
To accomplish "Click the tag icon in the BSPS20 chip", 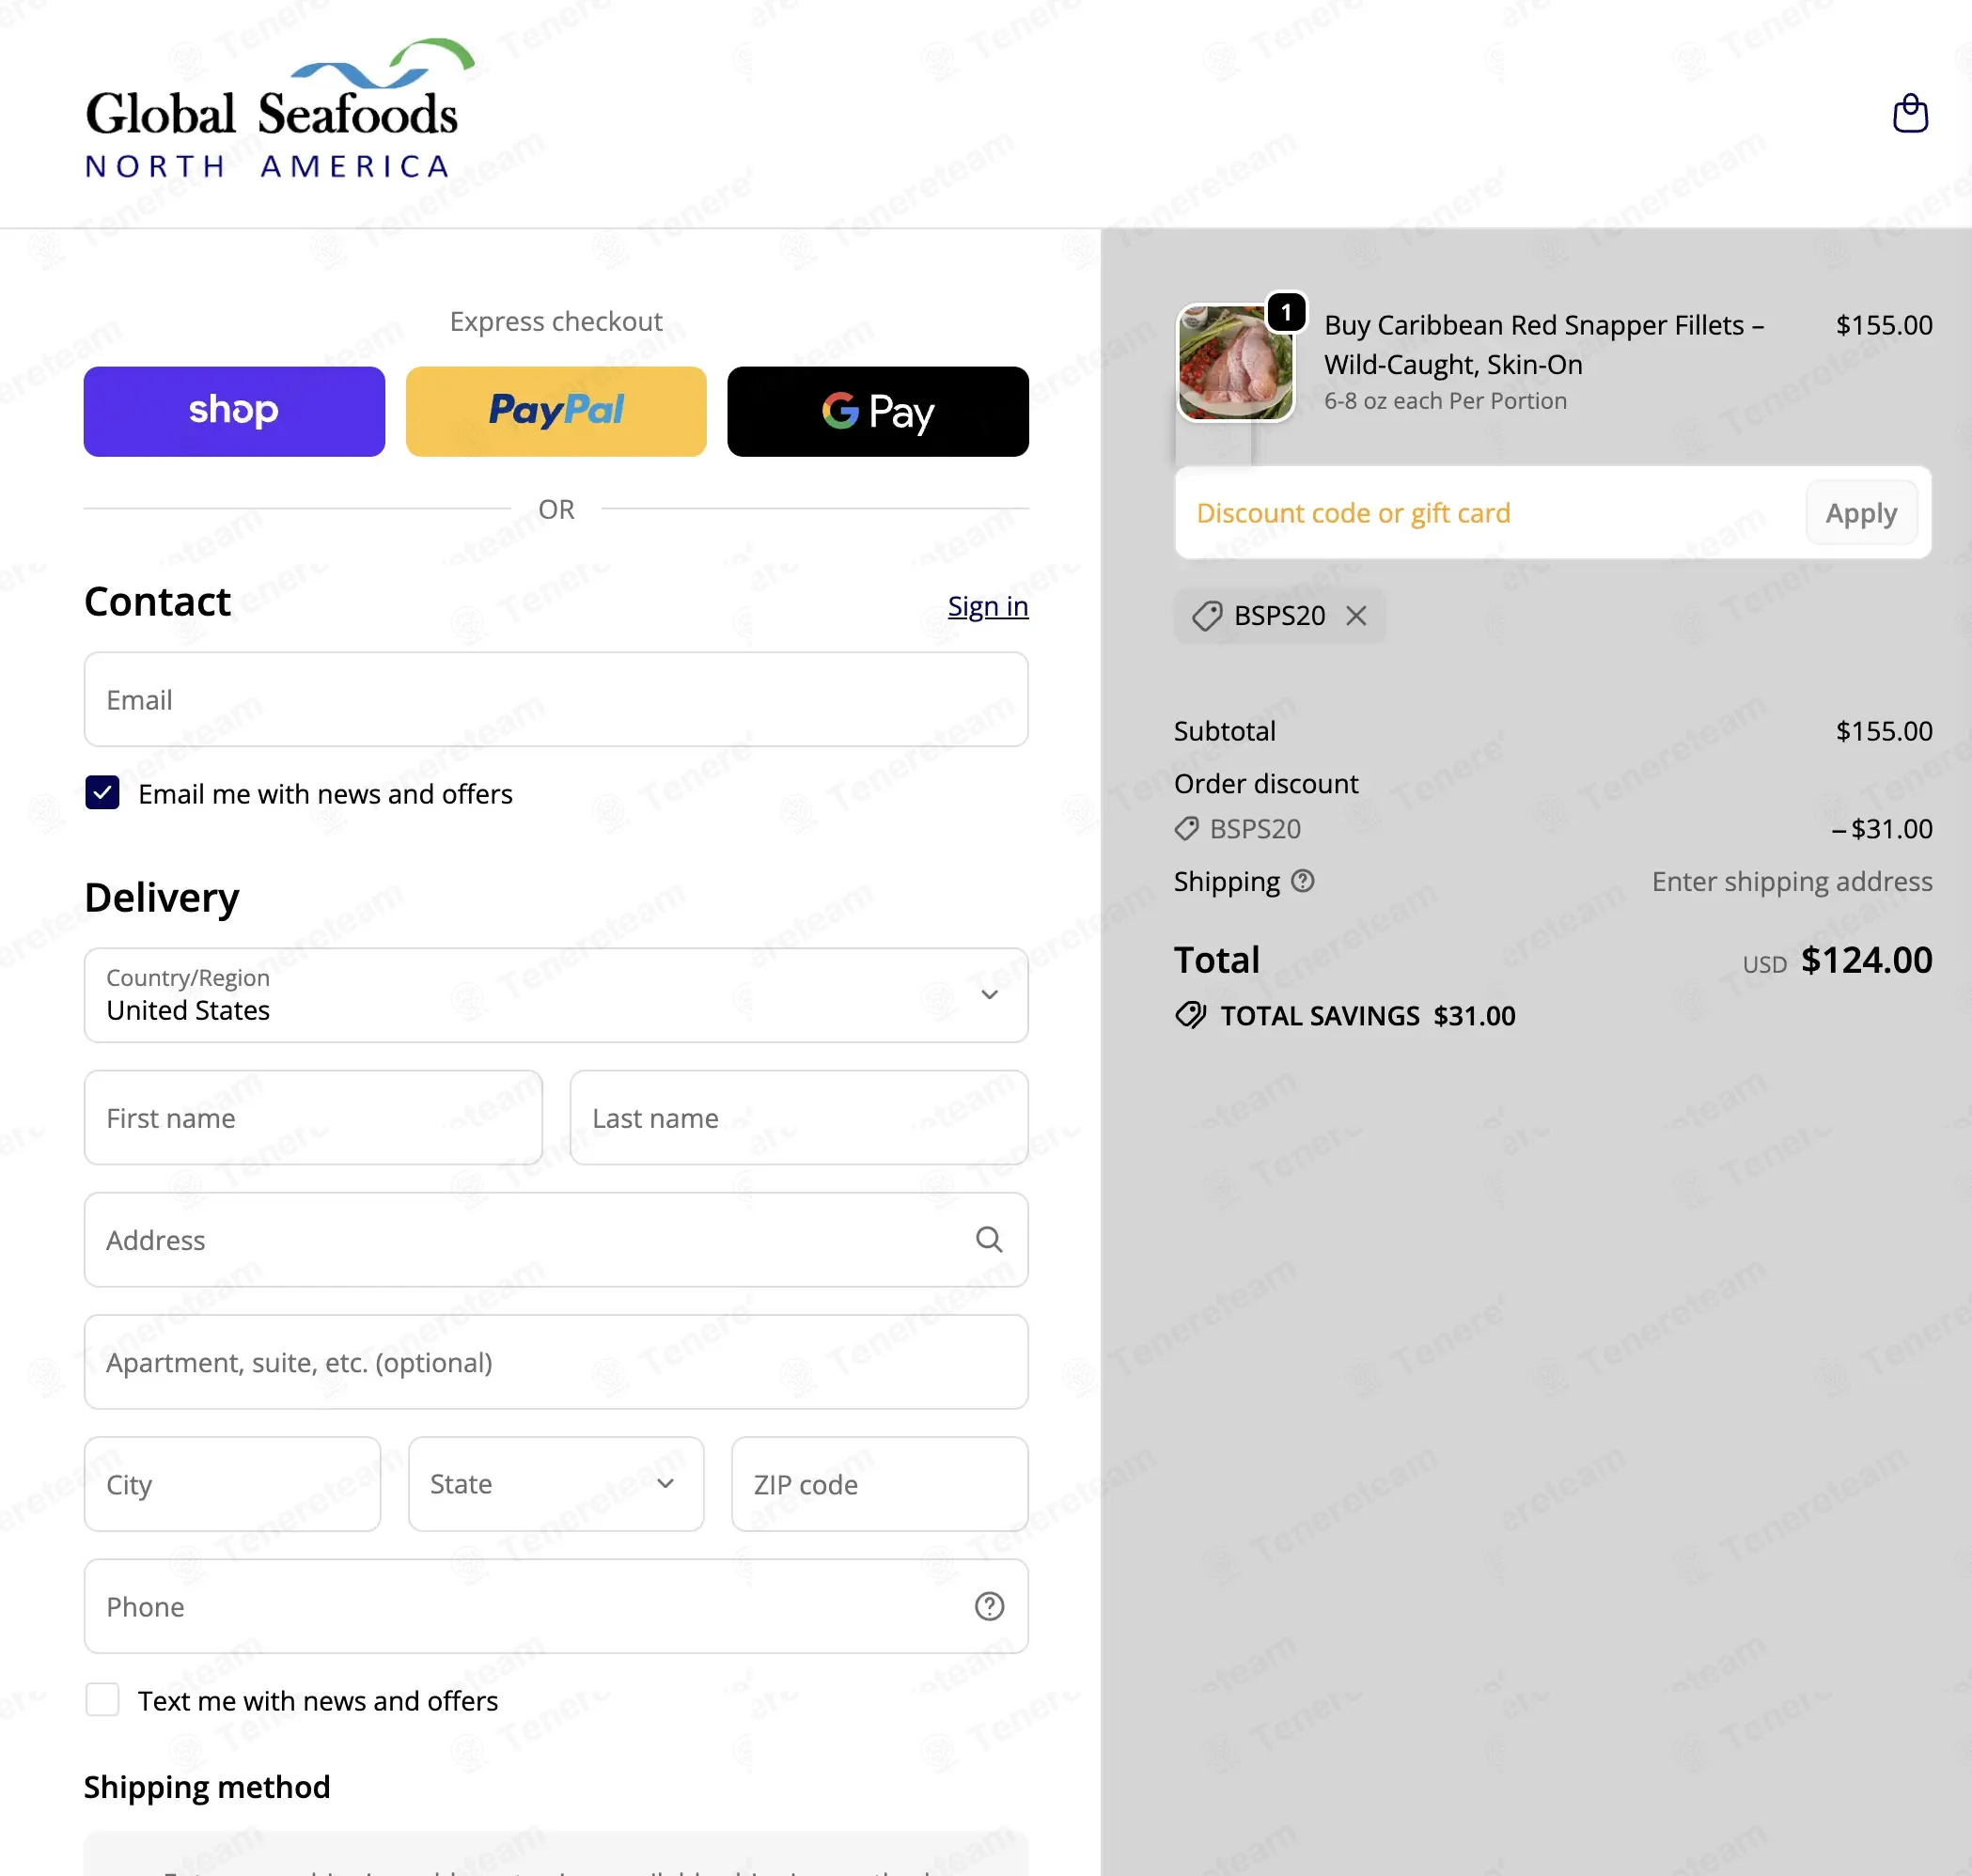I will (1207, 616).
